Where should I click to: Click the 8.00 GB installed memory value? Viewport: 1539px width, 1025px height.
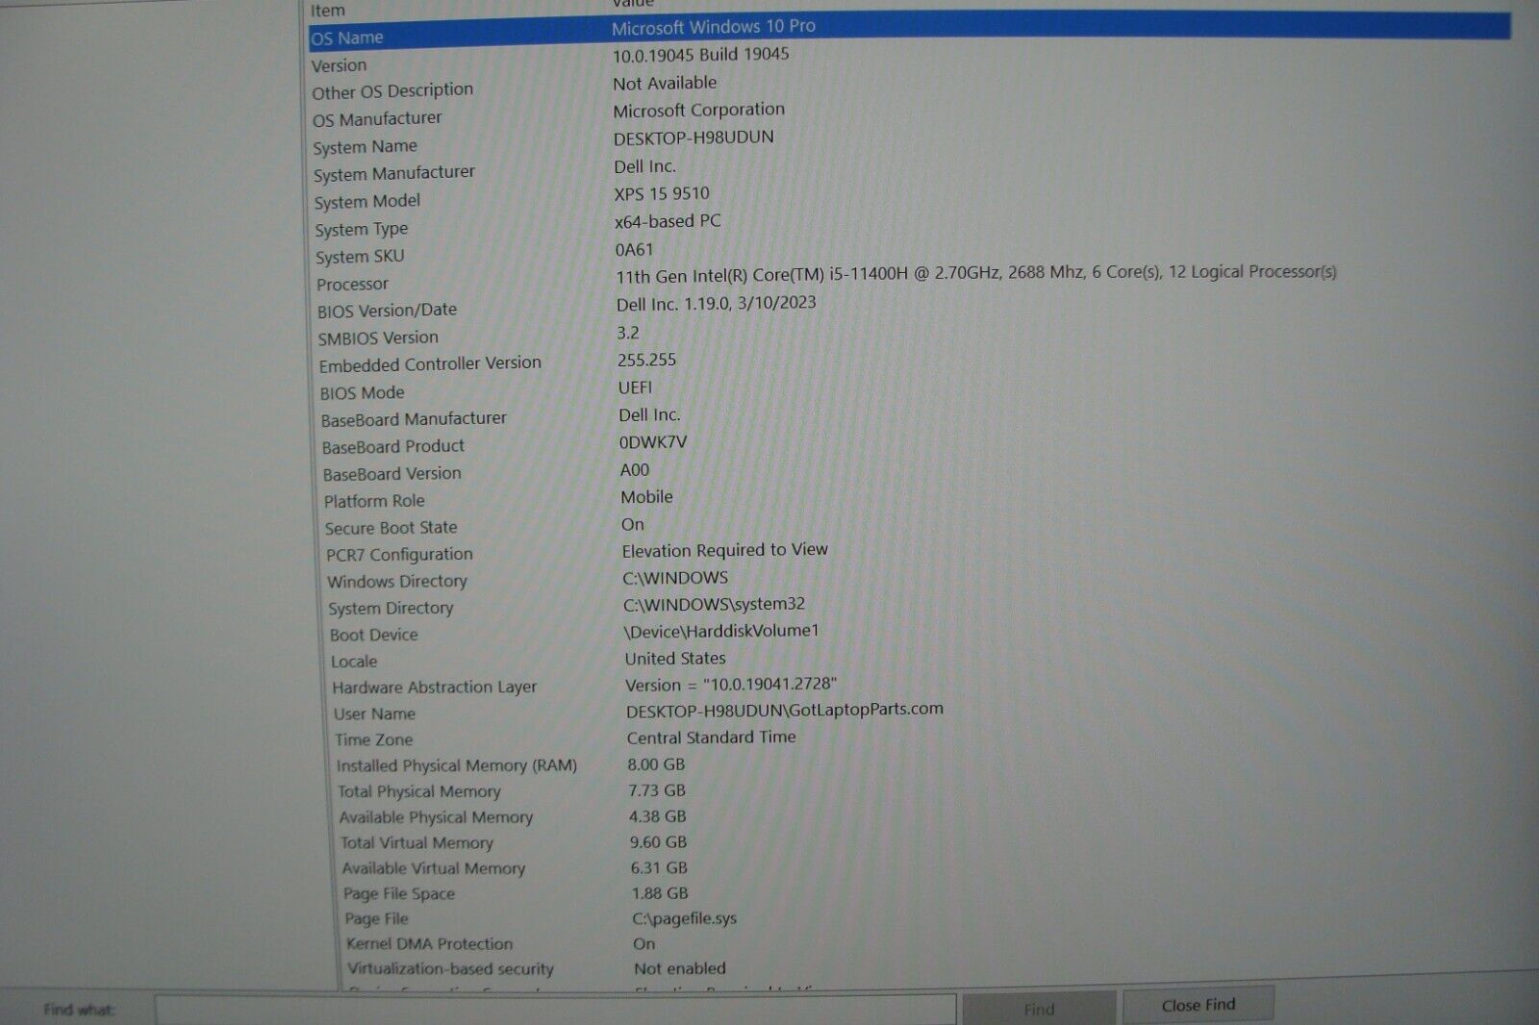656,764
